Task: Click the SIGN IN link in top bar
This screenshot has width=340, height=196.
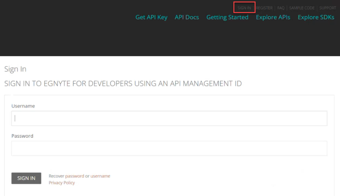Action: (x=244, y=8)
